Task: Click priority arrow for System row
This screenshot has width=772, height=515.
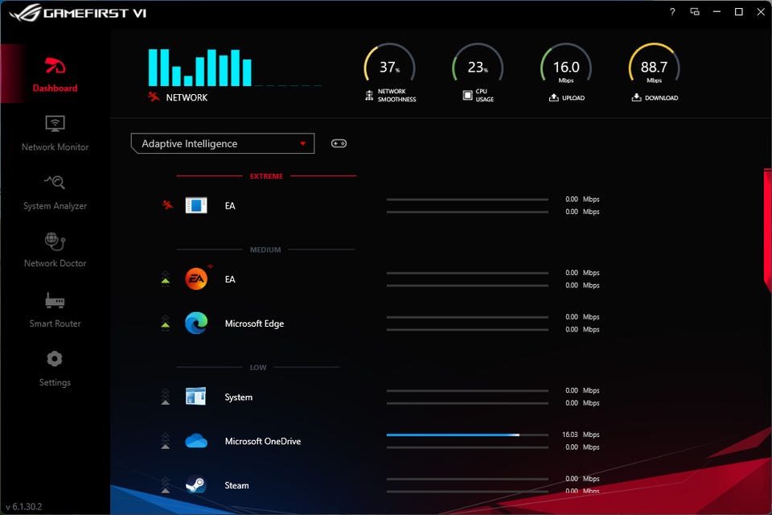Action: [166, 397]
